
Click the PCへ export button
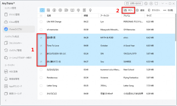[x=128, y=10]
